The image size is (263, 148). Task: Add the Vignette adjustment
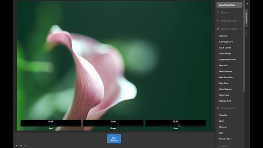tap(223, 115)
